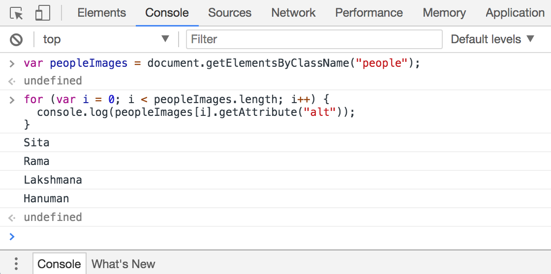Viewport: 551px width, 274px height.
Task: Select the Console tab in top bar
Action: (x=167, y=13)
